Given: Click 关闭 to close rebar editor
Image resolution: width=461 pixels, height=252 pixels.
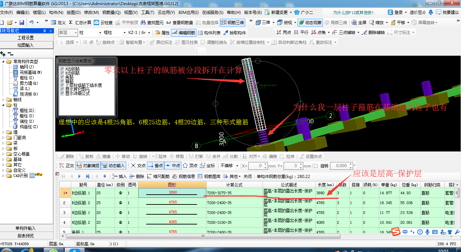Looking at the screenshot, I should coord(248,176).
